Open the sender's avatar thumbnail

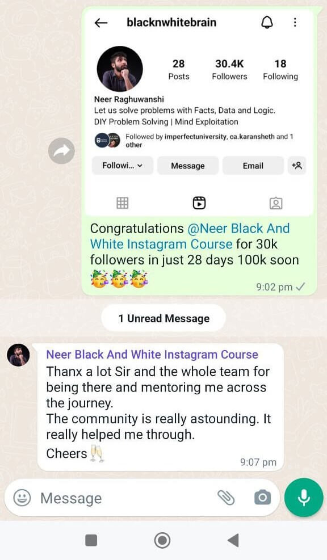[x=19, y=355]
